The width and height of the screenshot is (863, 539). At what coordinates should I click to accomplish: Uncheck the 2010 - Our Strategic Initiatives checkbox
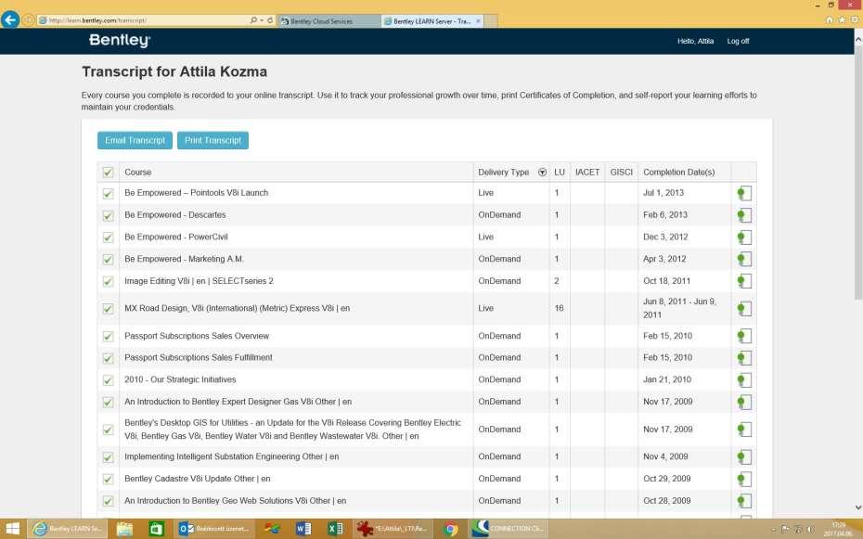pos(108,380)
